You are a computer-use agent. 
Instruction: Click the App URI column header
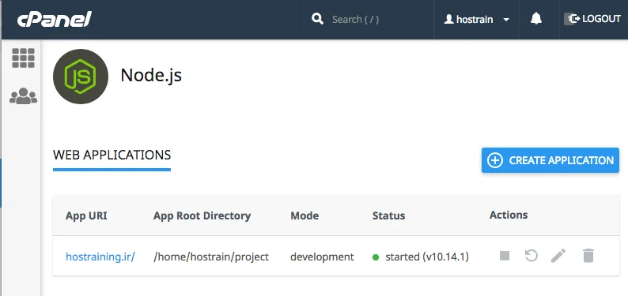coord(86,215)
